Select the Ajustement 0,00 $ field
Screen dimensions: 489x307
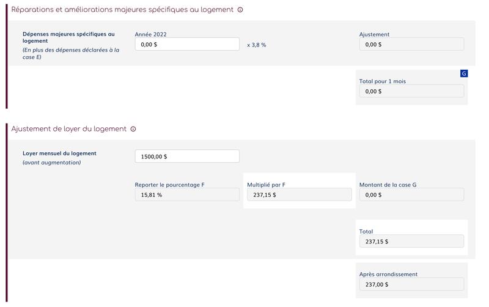click(411, 44)
